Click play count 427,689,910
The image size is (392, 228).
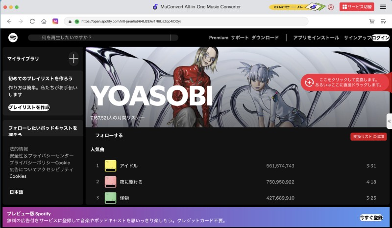coord(280,198)
